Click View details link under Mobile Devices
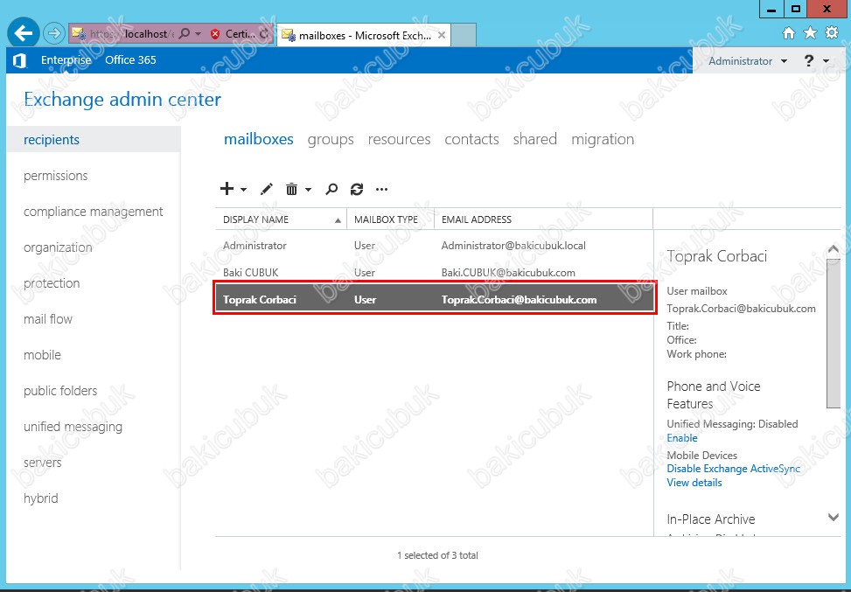This screenshot has height=592, width=851. (x=694, y=483)
